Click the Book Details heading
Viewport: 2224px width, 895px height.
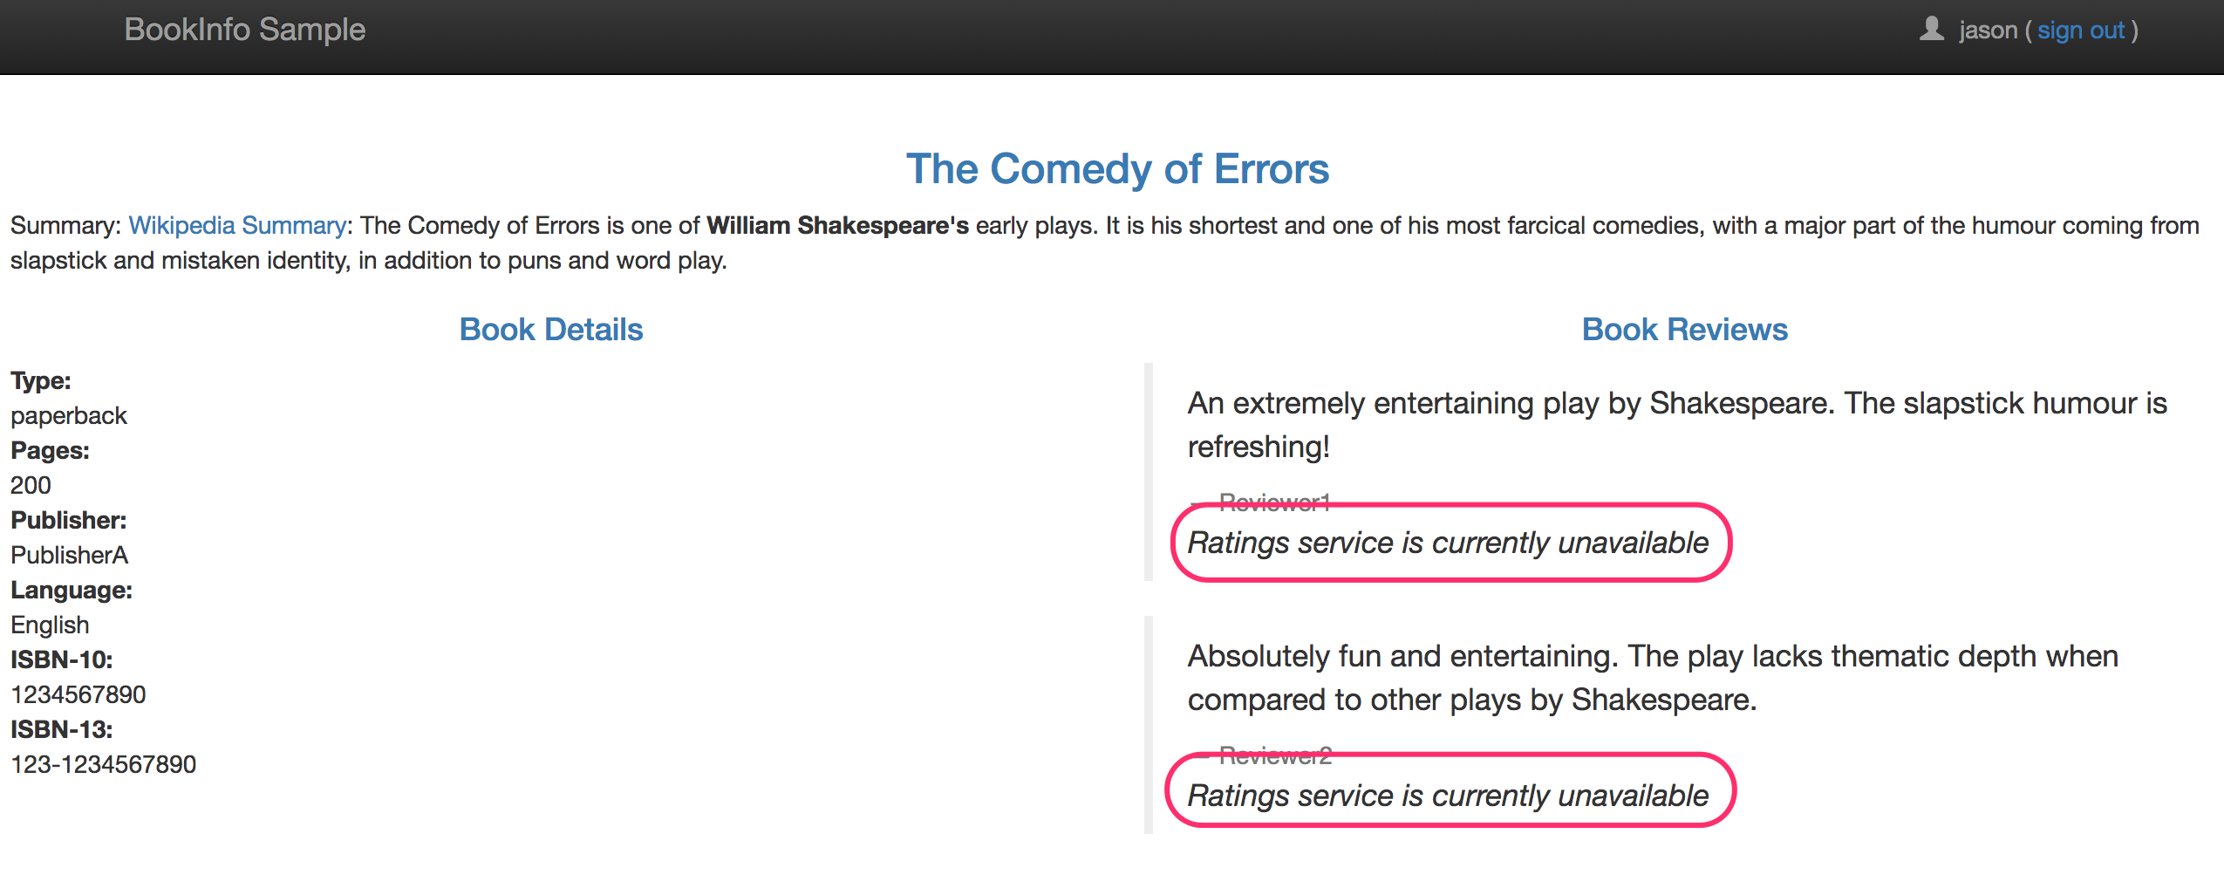point(551,330)
